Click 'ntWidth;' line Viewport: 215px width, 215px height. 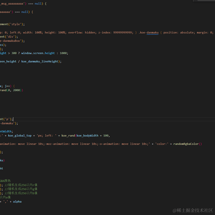(x=6, y=131)
